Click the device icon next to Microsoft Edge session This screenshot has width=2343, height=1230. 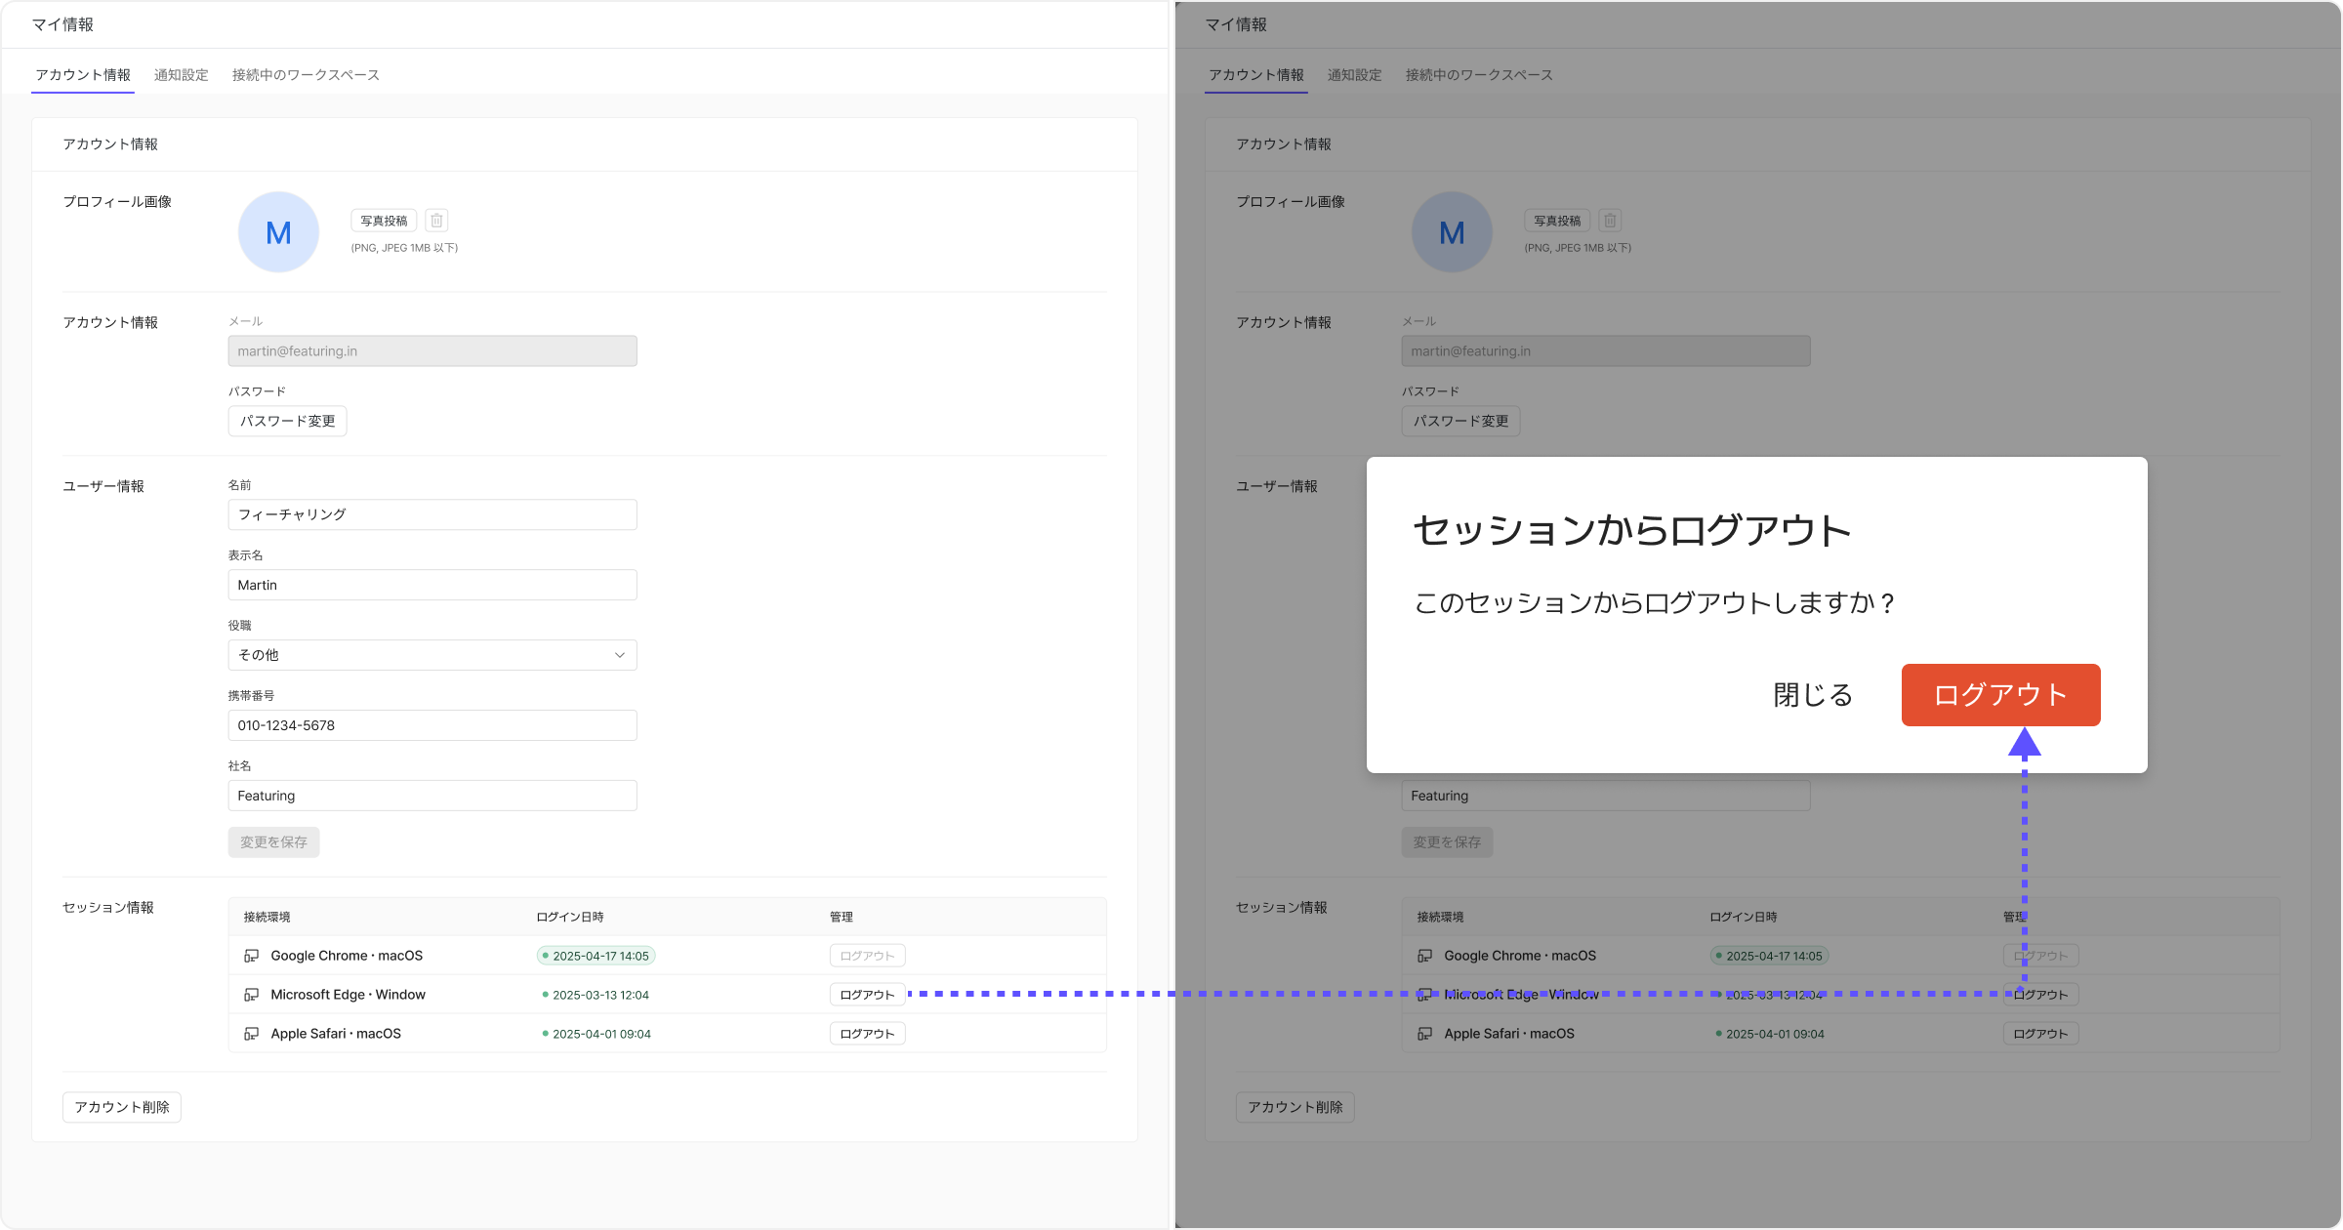click(x=251, y=995)
